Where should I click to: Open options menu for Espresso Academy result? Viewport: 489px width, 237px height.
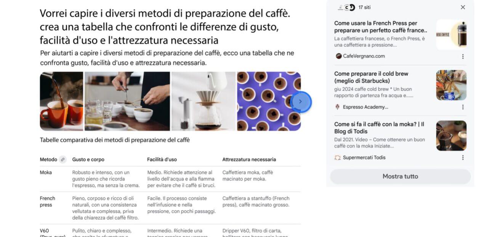click(463, 107)
